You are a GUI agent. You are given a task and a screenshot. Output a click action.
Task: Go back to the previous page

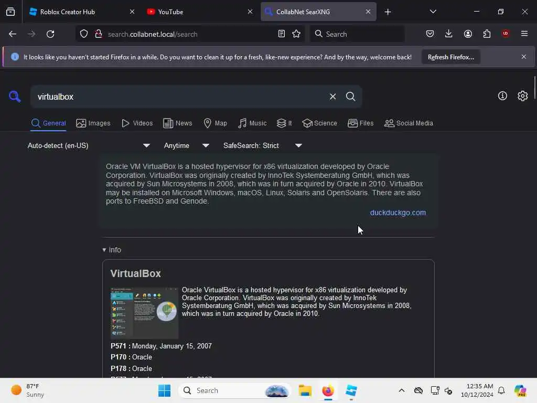coord(13,34)
